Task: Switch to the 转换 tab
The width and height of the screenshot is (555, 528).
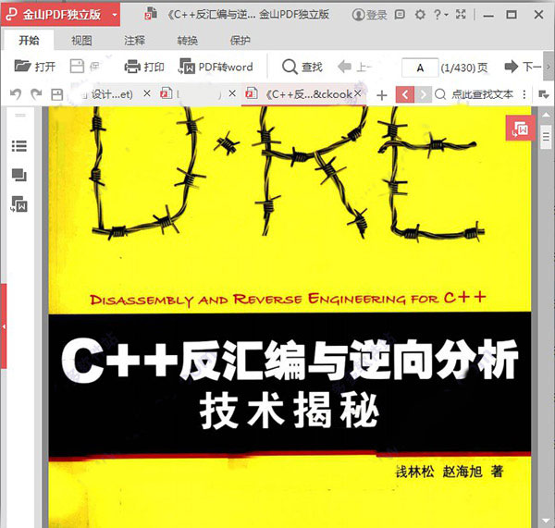Action: coord(187,41)
